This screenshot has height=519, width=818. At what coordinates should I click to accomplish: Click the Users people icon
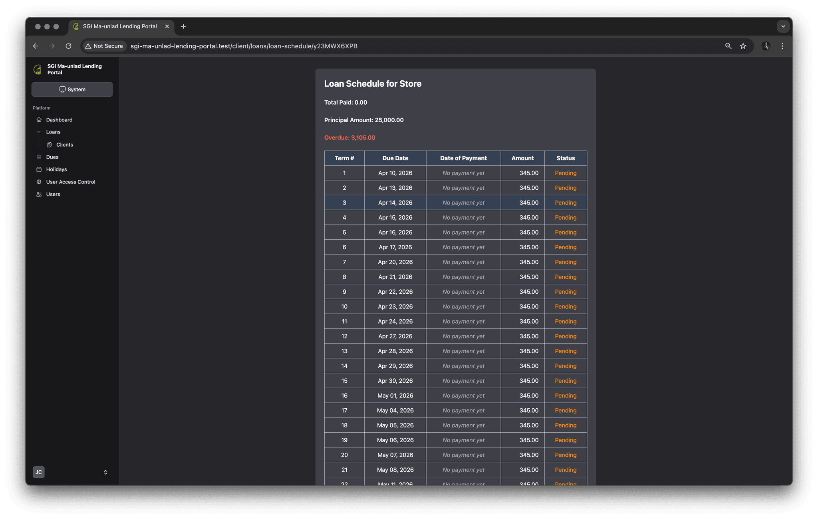point(39,194)
